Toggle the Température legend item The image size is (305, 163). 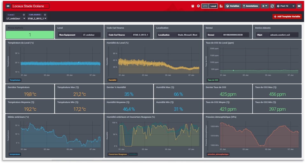[15, 80]
